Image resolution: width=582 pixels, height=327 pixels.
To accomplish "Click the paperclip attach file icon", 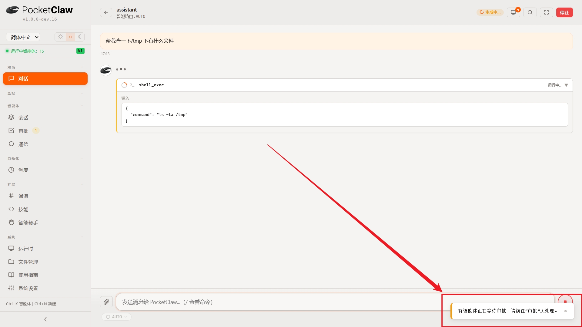I will (x=106, y=302).
